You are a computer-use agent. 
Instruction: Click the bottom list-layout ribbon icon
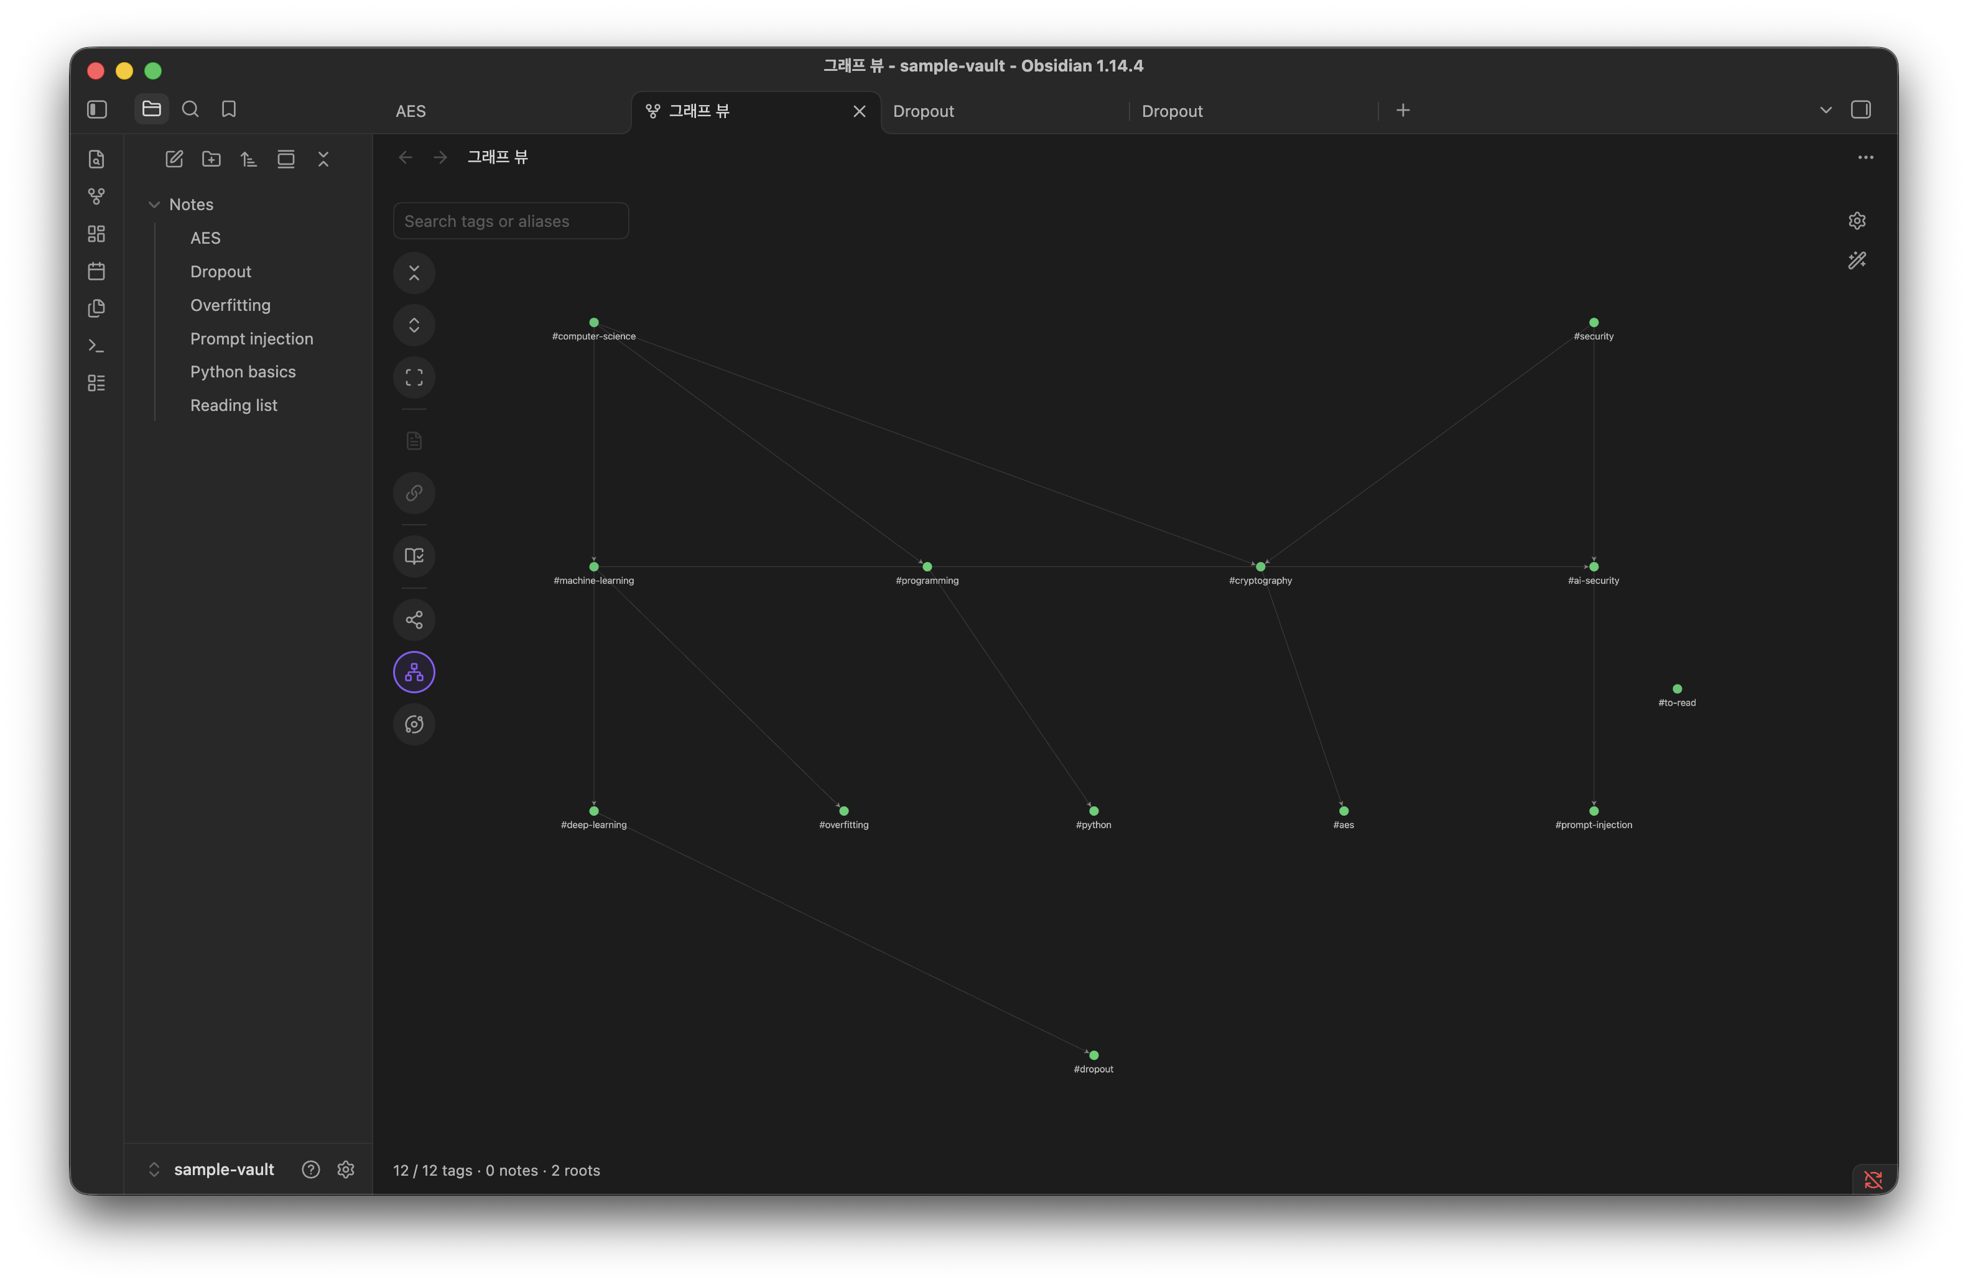[97, 383]
